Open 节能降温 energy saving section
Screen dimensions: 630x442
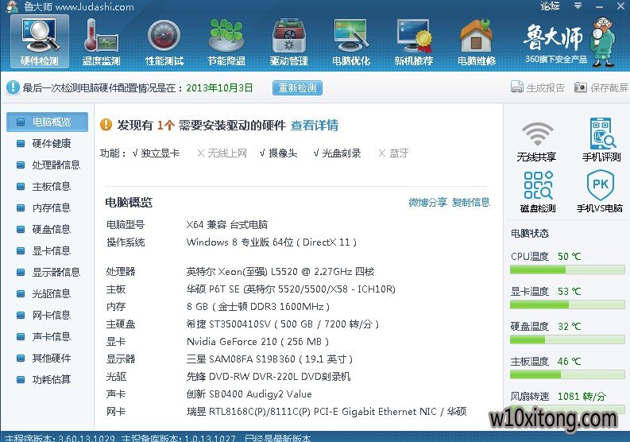(x=226, y=42)
